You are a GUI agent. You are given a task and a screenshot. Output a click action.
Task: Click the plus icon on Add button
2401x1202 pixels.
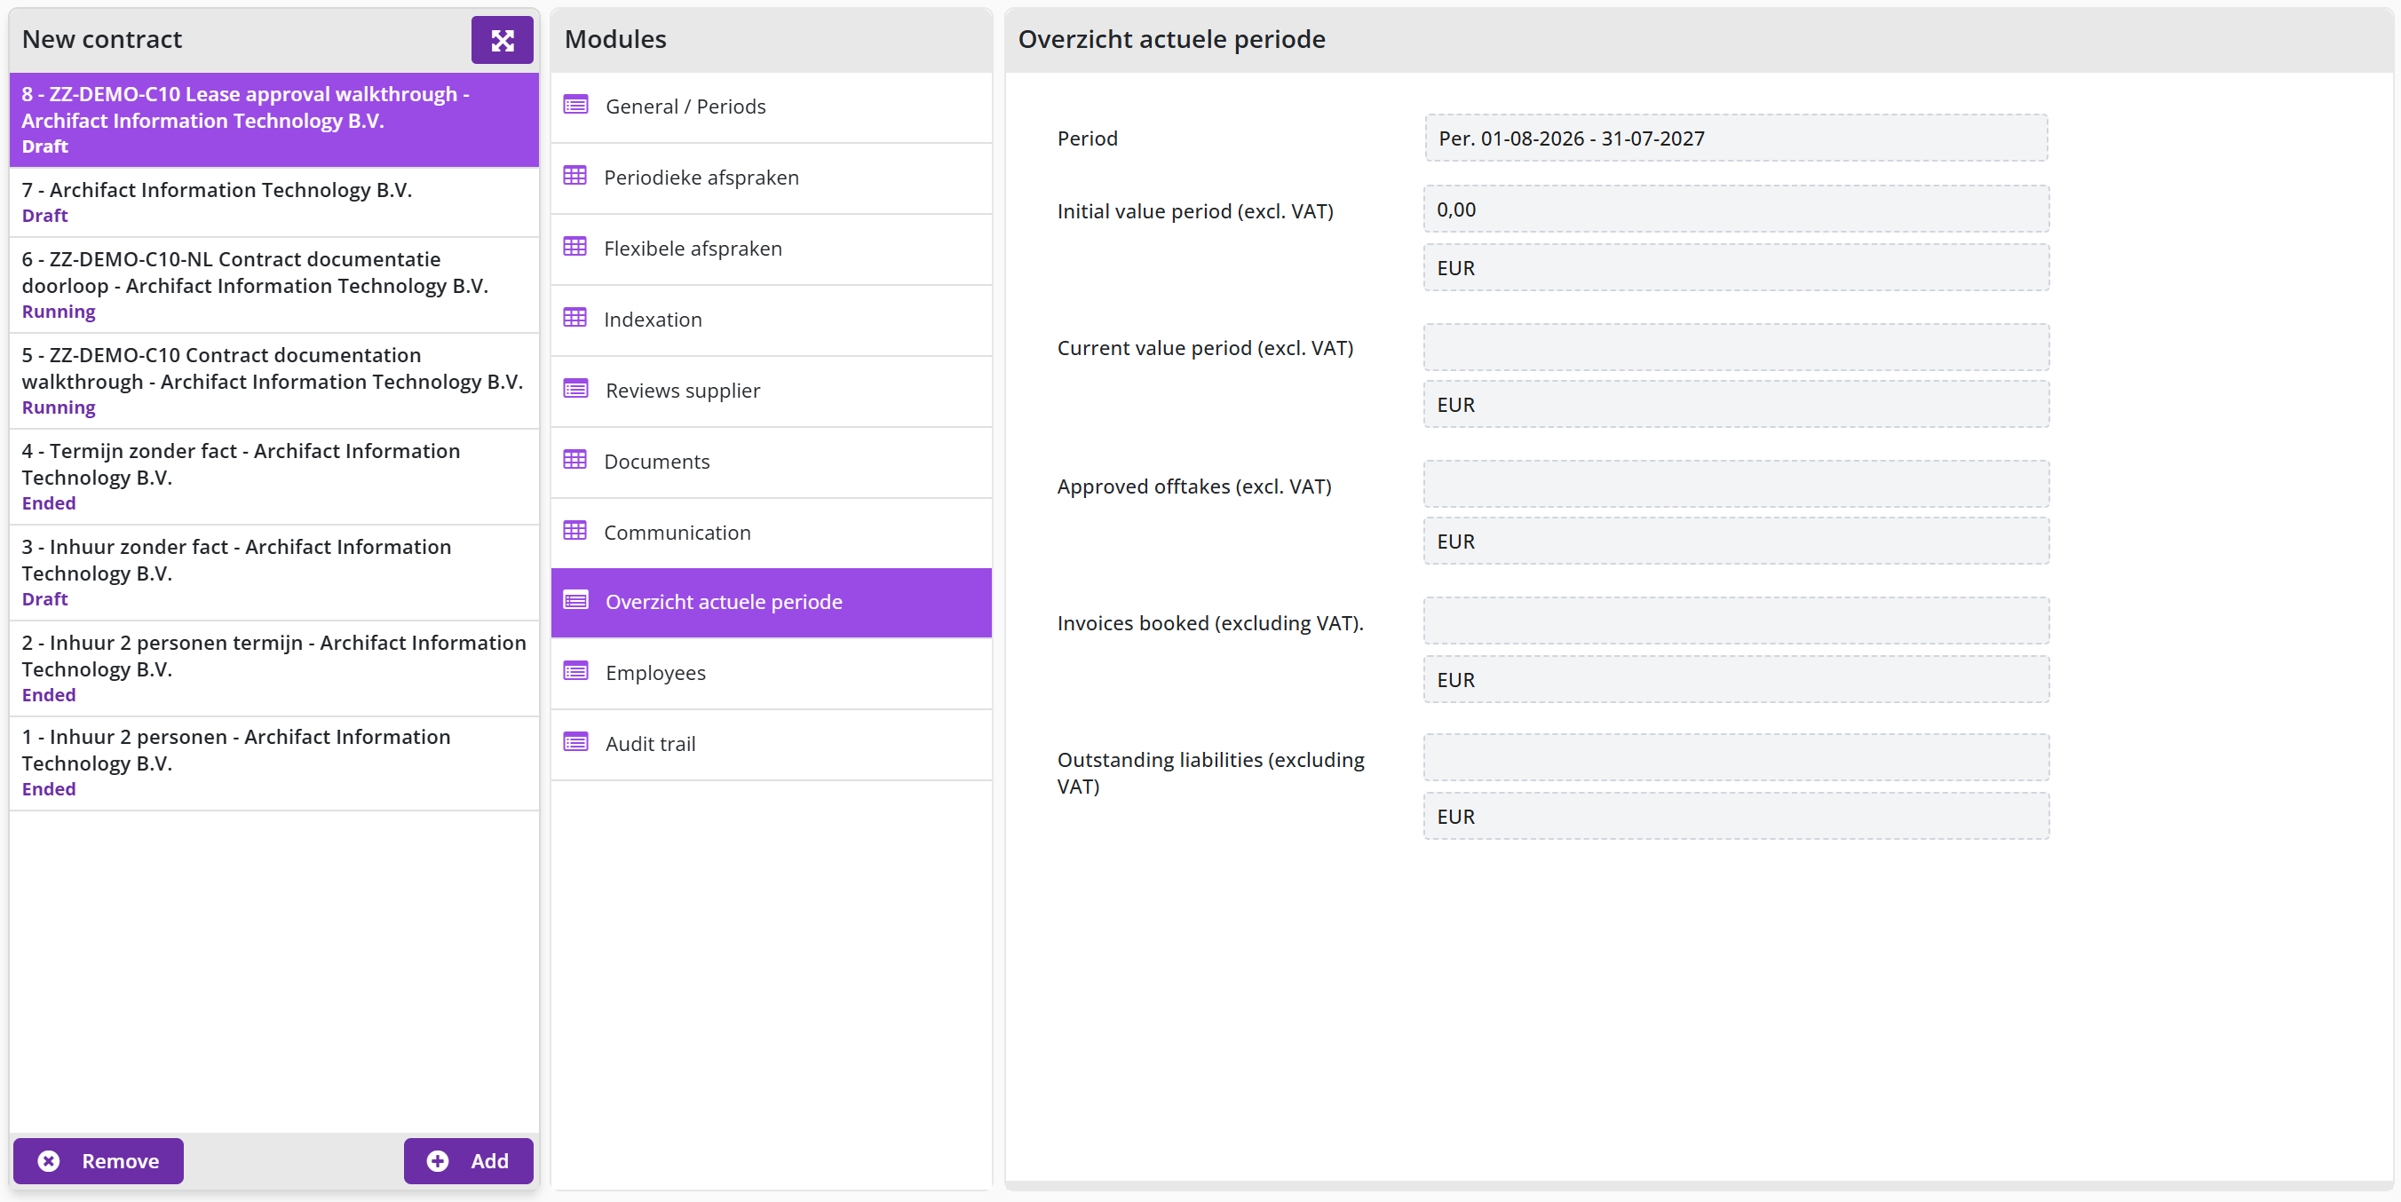(437, 1161)
